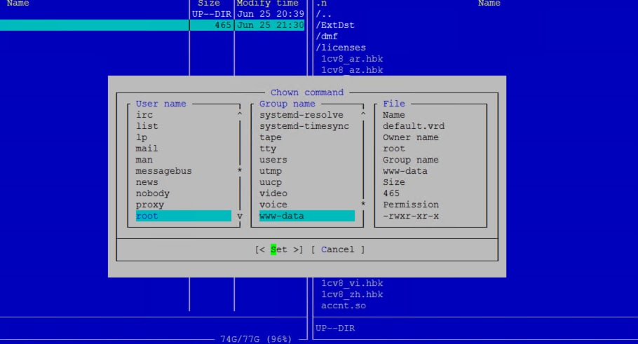The width and height of the screenshot is (638, 344).
Task: Open the /ExtDst directory entry
Action: tap(335, 25)
